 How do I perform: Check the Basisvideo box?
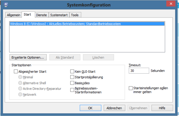click(72, 83)
